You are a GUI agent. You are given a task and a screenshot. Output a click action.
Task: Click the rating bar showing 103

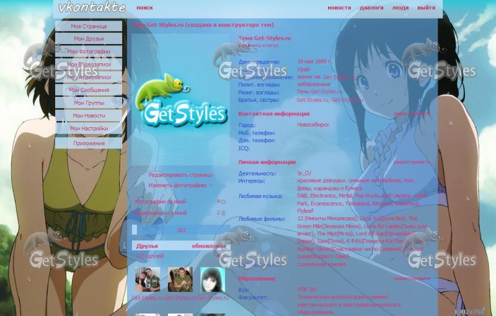coord(181,230)
